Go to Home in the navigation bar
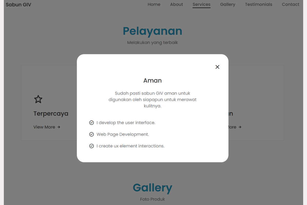 (x=154, y=4)
